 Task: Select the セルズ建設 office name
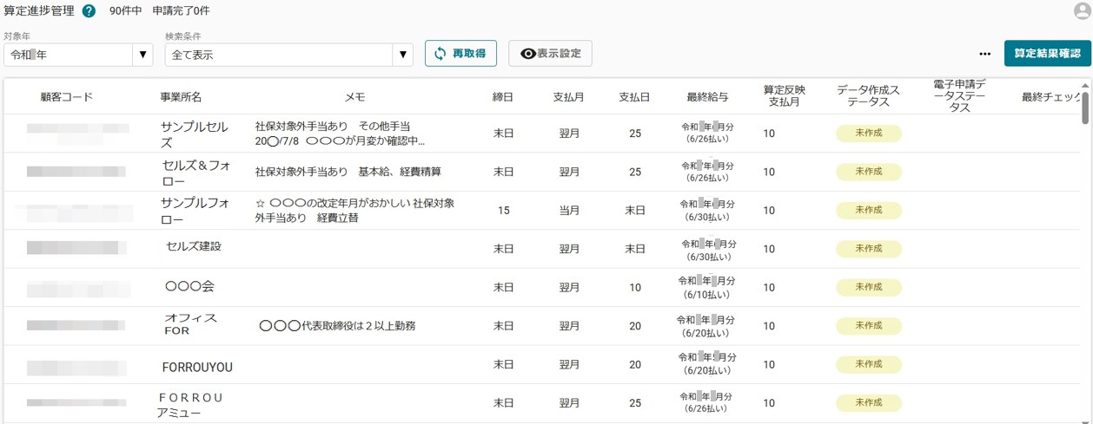pyautogui.click(x=194, y=246)
